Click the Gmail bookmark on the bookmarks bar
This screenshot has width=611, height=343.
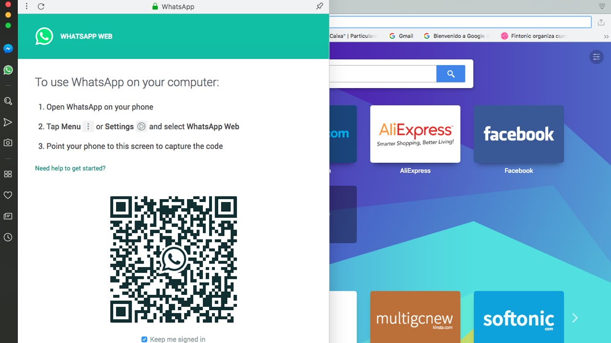(x=401, y=36)
